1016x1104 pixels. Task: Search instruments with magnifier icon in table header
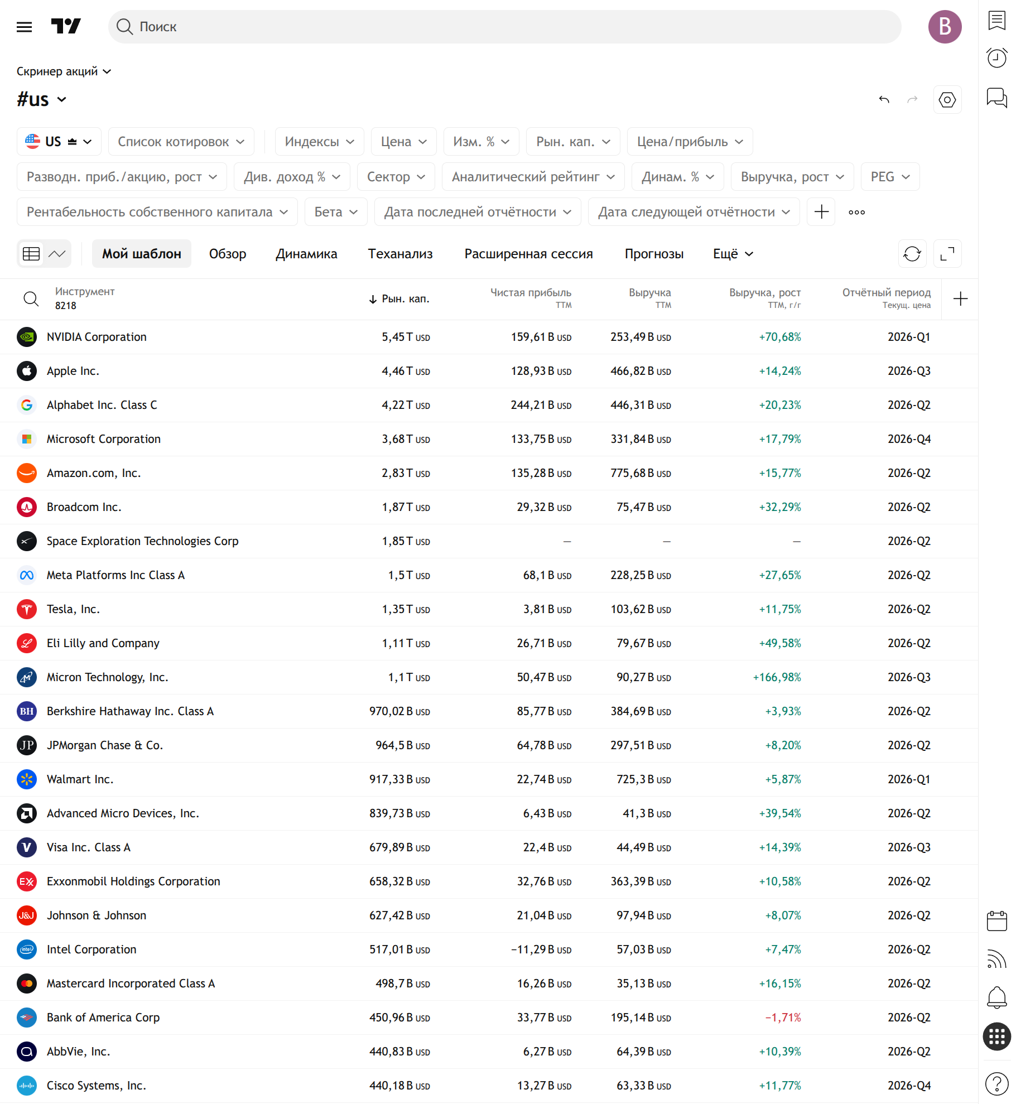pos(31,299)
